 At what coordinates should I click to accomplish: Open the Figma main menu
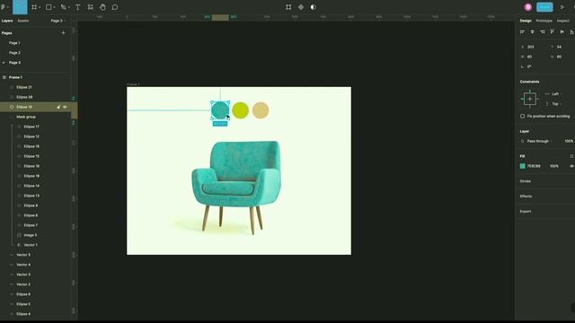pos(4,7)
